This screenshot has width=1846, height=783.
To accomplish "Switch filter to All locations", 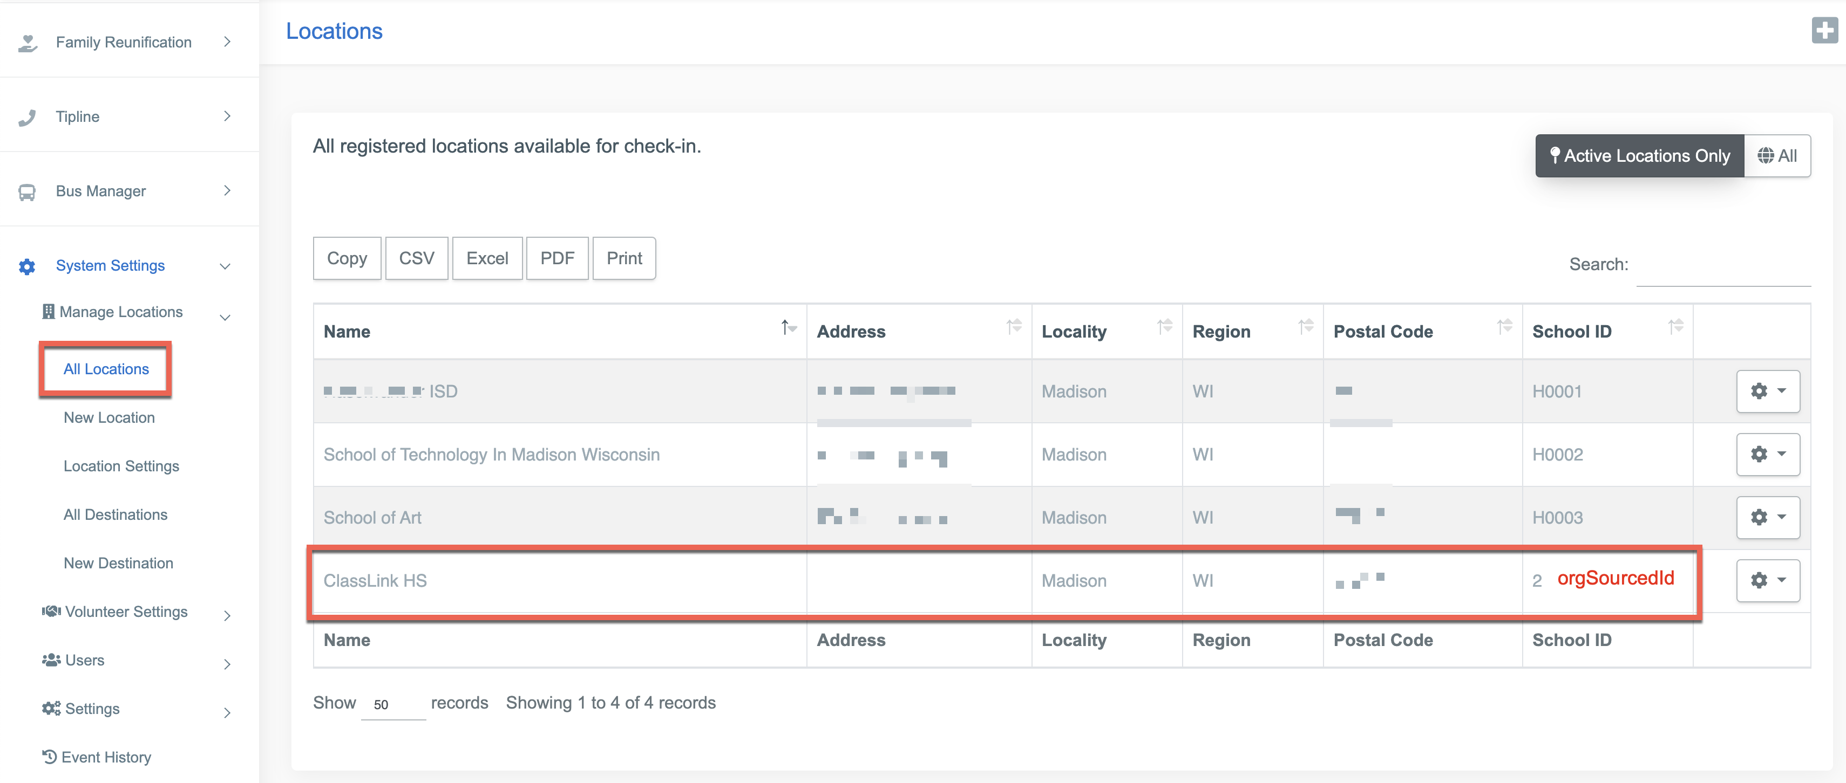I will (1777, 156).
